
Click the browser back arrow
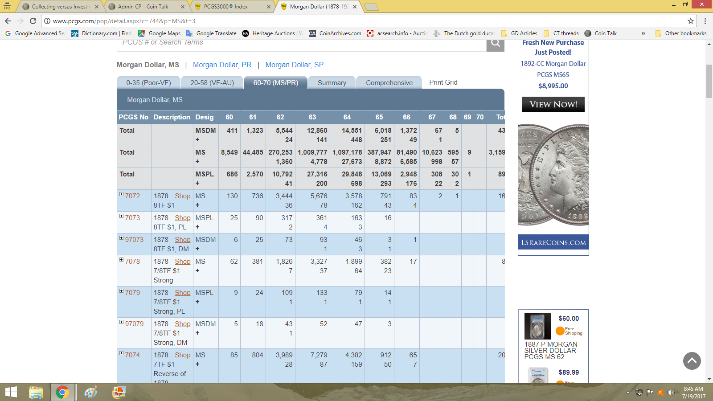tap(8, 21)
